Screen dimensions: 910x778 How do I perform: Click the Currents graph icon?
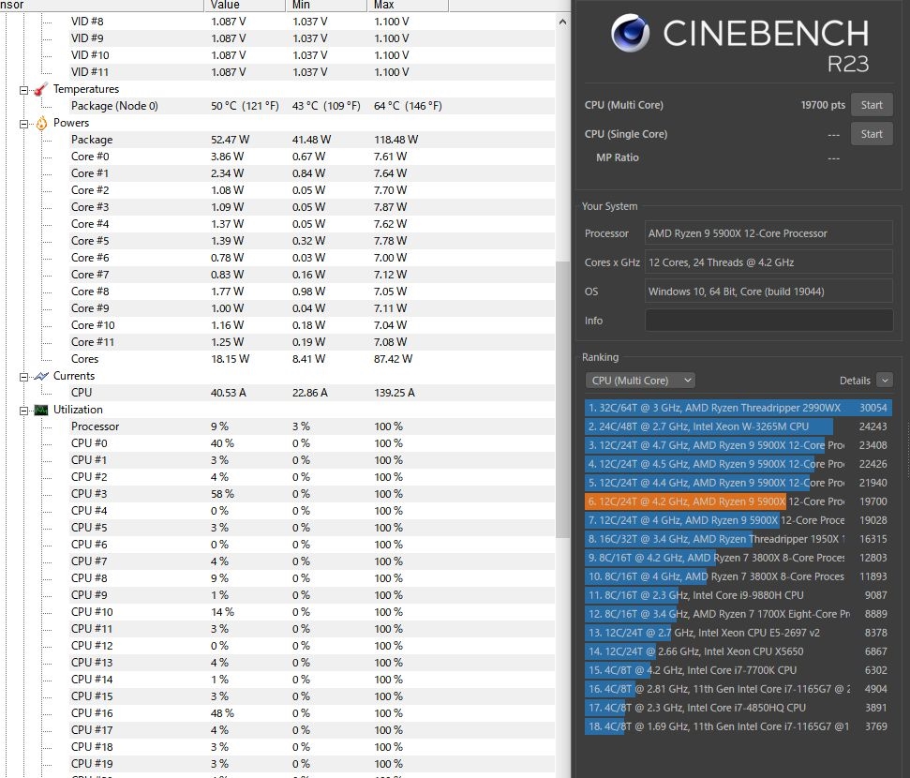point(40,376)
